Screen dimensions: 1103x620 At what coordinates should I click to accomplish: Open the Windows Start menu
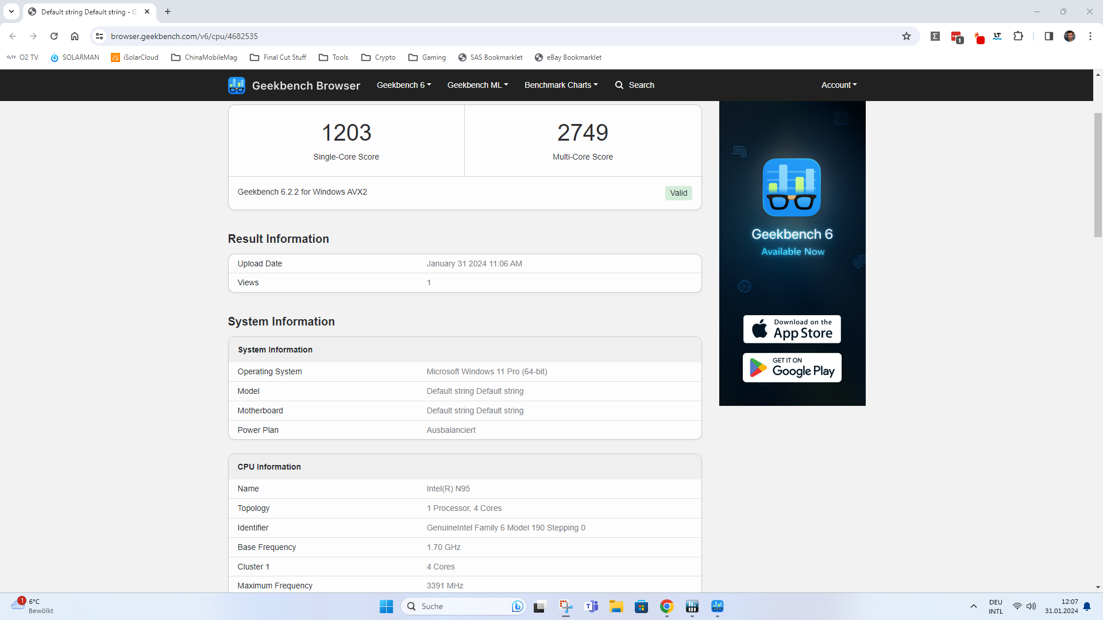(x=386, y=606)
